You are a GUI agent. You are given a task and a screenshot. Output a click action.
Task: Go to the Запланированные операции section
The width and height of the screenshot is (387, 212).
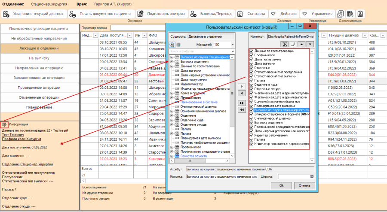tap(39, 78)
